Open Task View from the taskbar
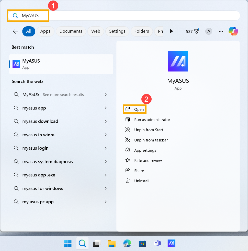248x251 pixels. click(97, 244)
